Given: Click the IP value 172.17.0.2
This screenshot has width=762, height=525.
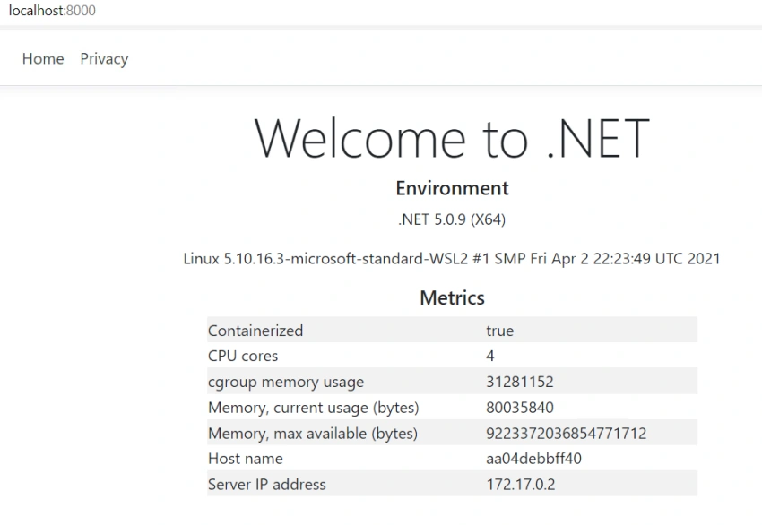Looking at the screenshot, I should (521, 485).
